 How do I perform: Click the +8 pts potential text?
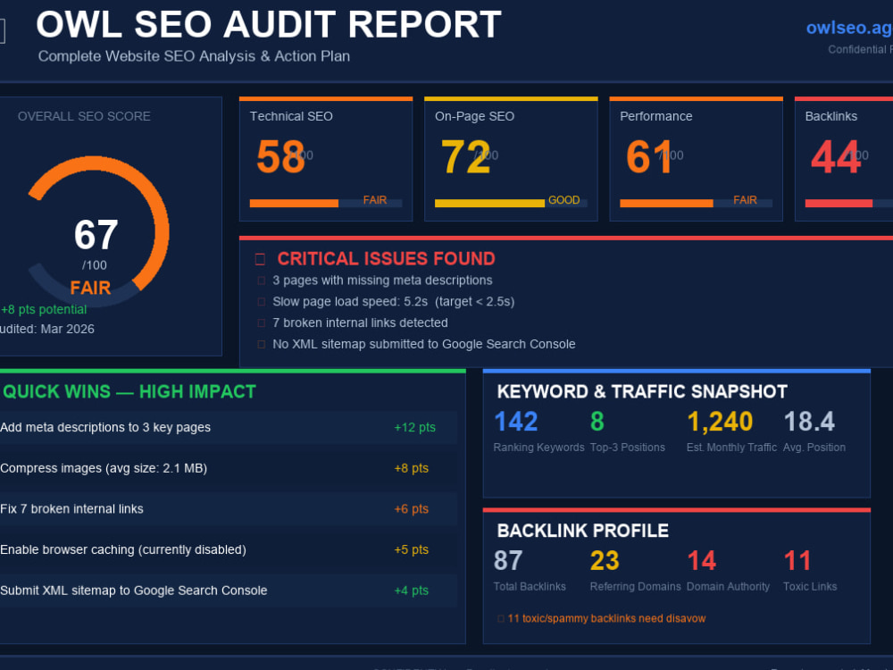click(44, 309)
